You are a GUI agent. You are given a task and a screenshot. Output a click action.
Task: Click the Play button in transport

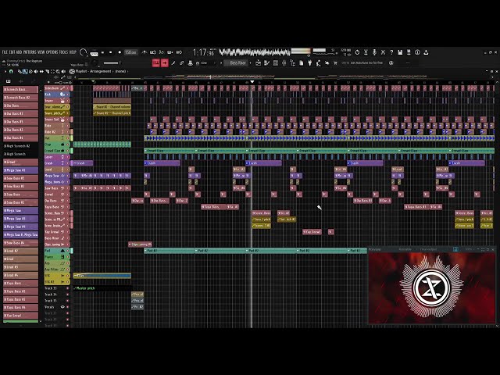tap(102, 52)
